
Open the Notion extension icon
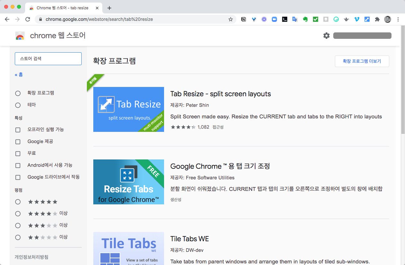[x=244, y=19]
